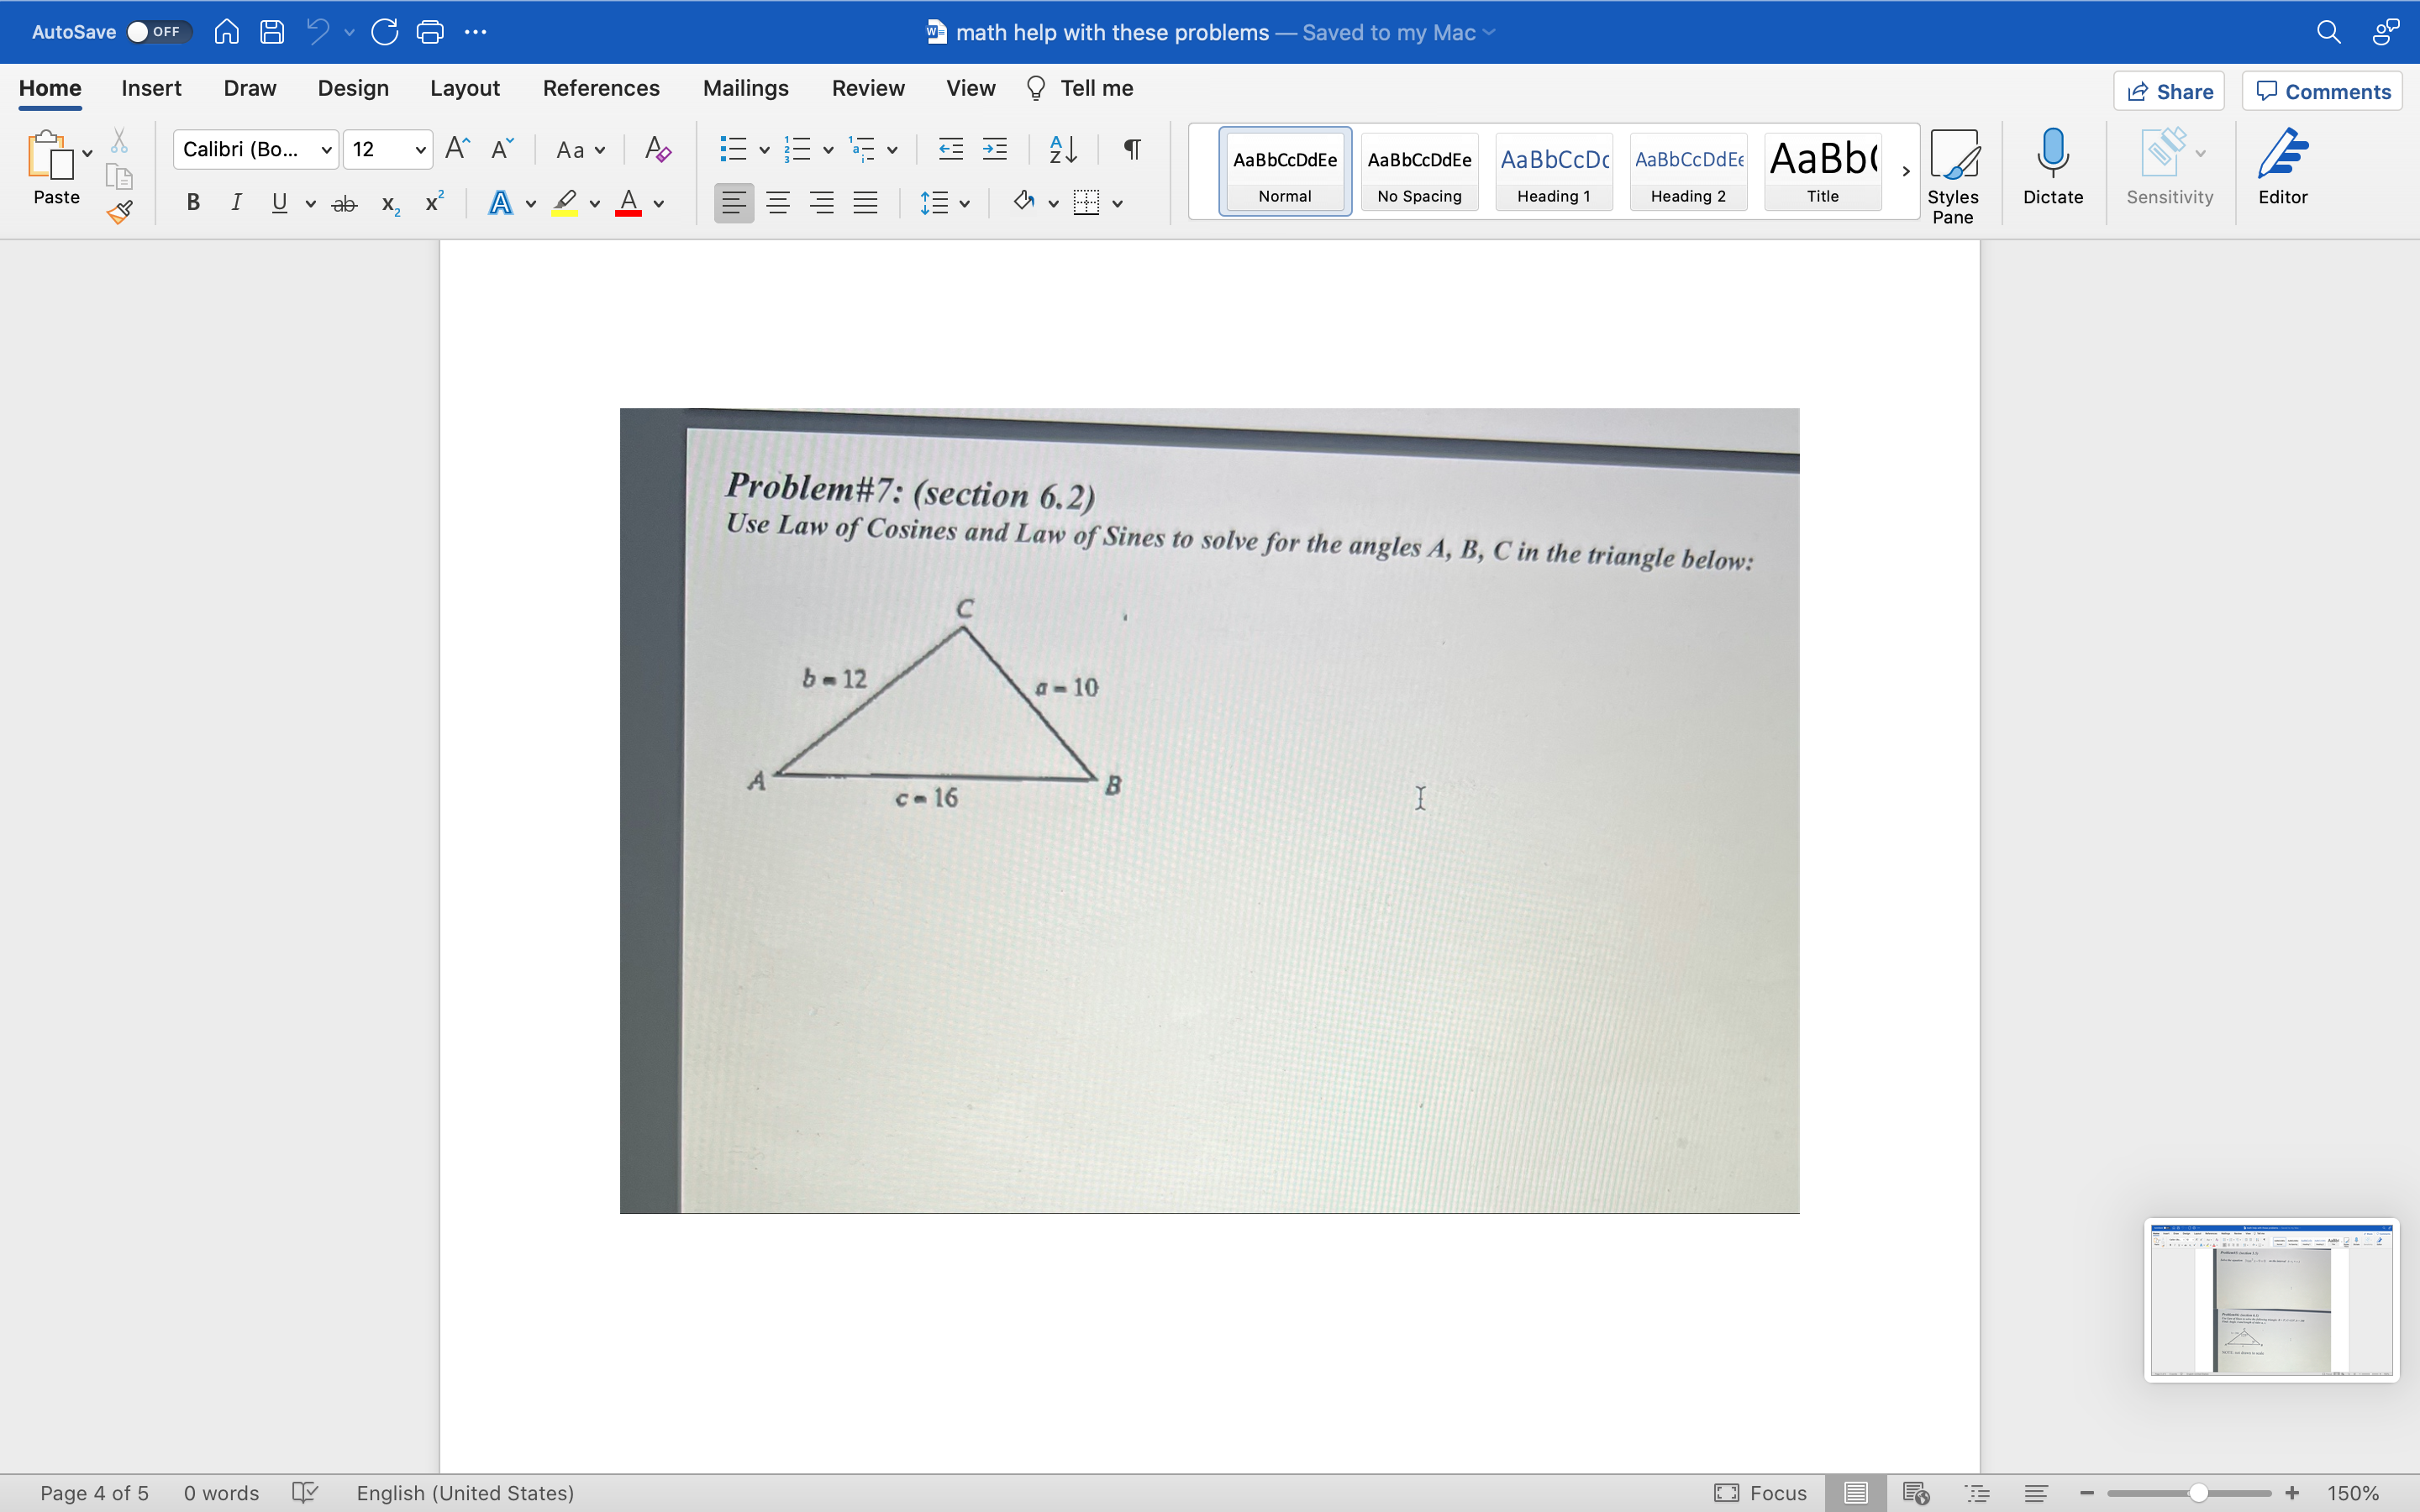Click the Share button

pos(2170,90)
